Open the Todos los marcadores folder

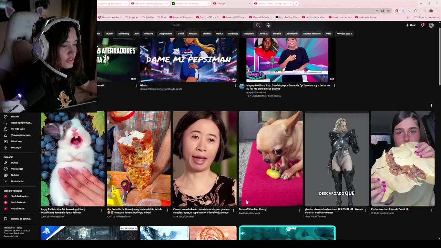427,17
